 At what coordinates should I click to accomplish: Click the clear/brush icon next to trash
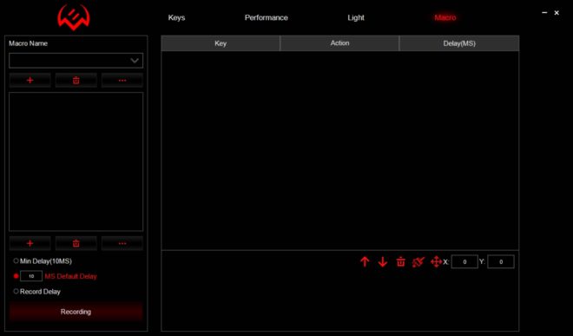[418, 262]
